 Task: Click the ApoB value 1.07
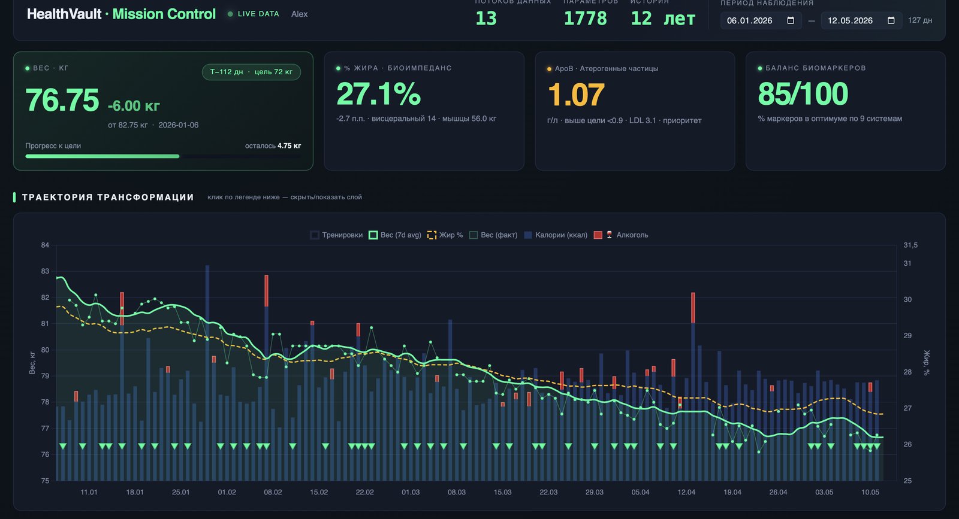tap(576, 95)
